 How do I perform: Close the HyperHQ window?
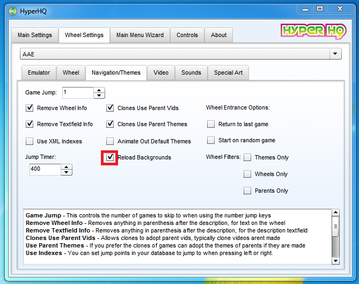[340, 9]
